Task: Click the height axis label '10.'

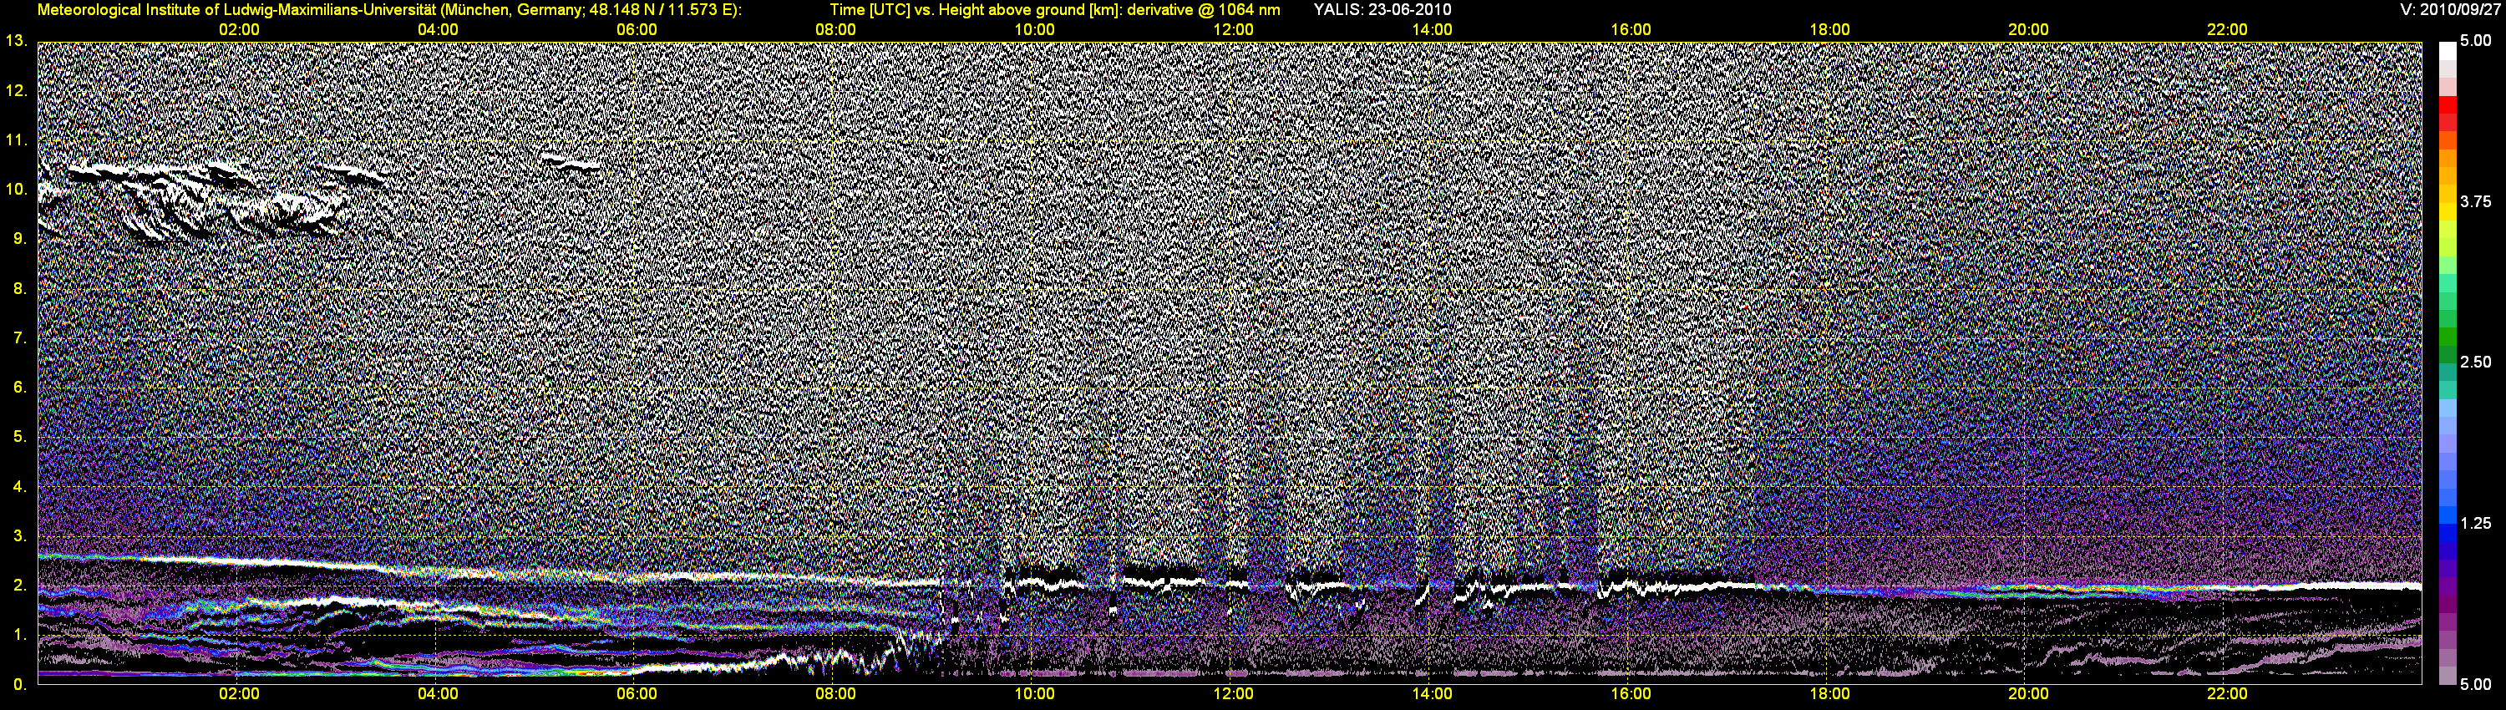Action: [x=16, y=189]
